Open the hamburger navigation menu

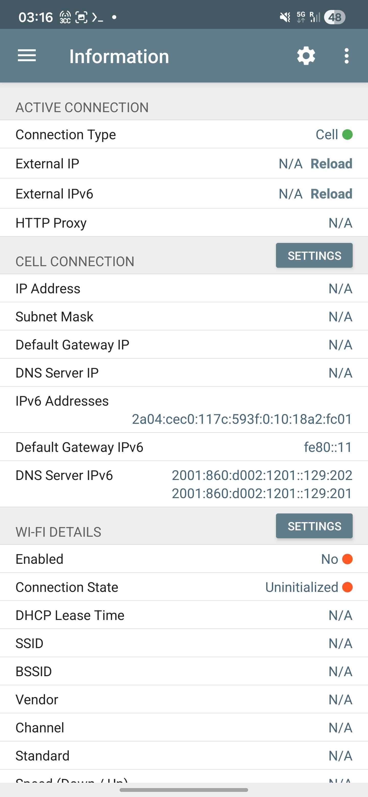27,56
